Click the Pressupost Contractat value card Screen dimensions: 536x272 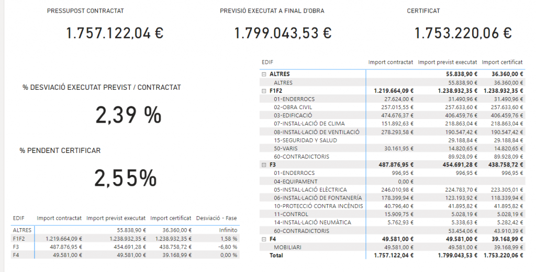[x=115, y=33]
